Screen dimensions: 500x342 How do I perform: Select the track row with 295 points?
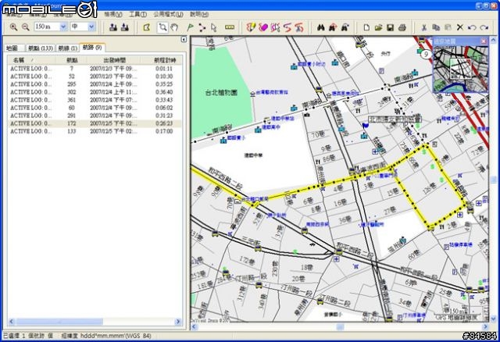[x=95, y=84]
